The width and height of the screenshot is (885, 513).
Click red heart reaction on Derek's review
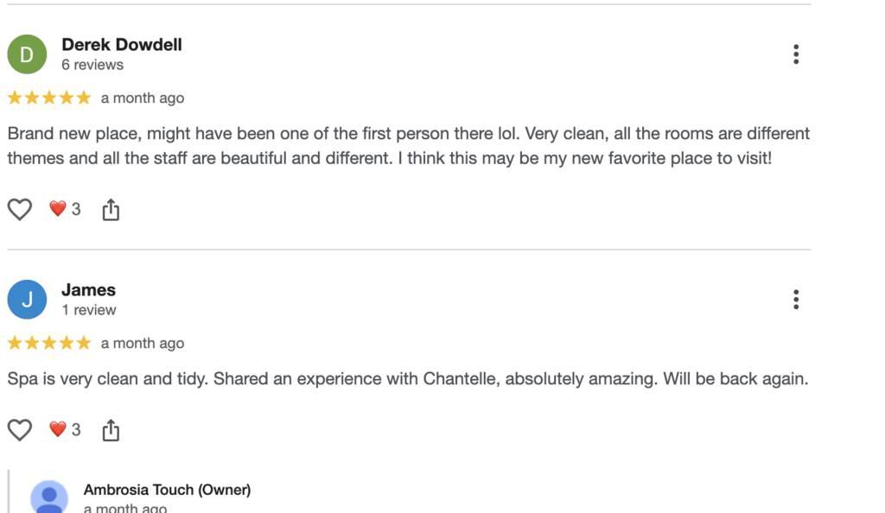click(x=58, y=209)
